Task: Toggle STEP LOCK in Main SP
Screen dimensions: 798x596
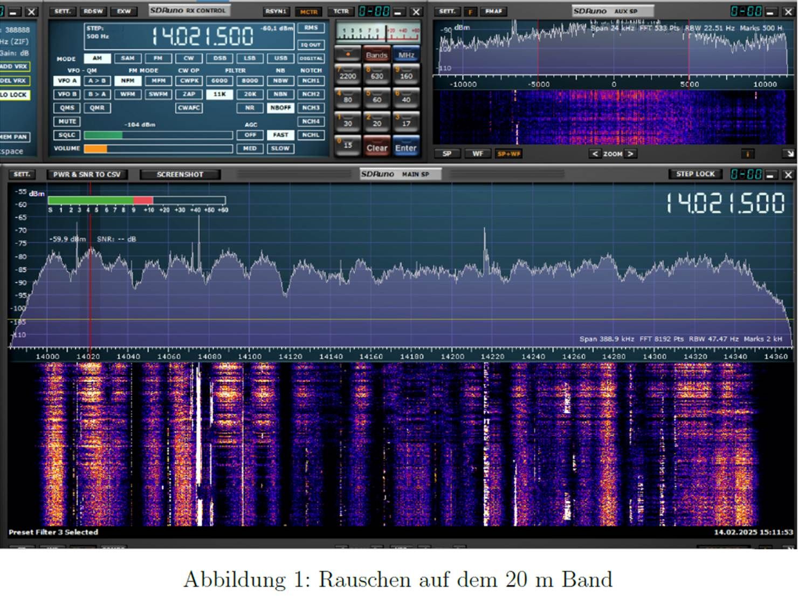Action: coord(695,174)
